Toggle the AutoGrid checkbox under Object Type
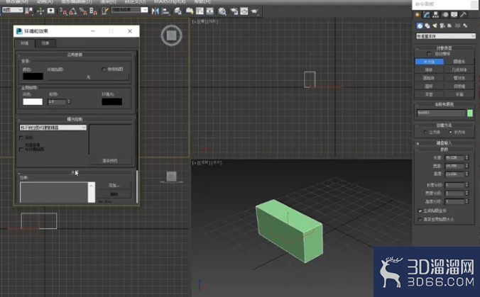This screenshot has height=297, width=480. point(429,54)
